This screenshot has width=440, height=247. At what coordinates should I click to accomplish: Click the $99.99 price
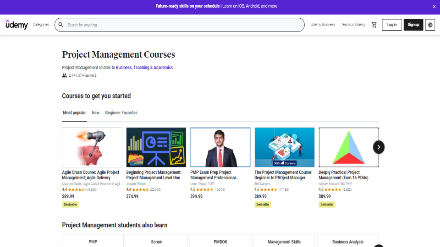[x=197, y=196]
